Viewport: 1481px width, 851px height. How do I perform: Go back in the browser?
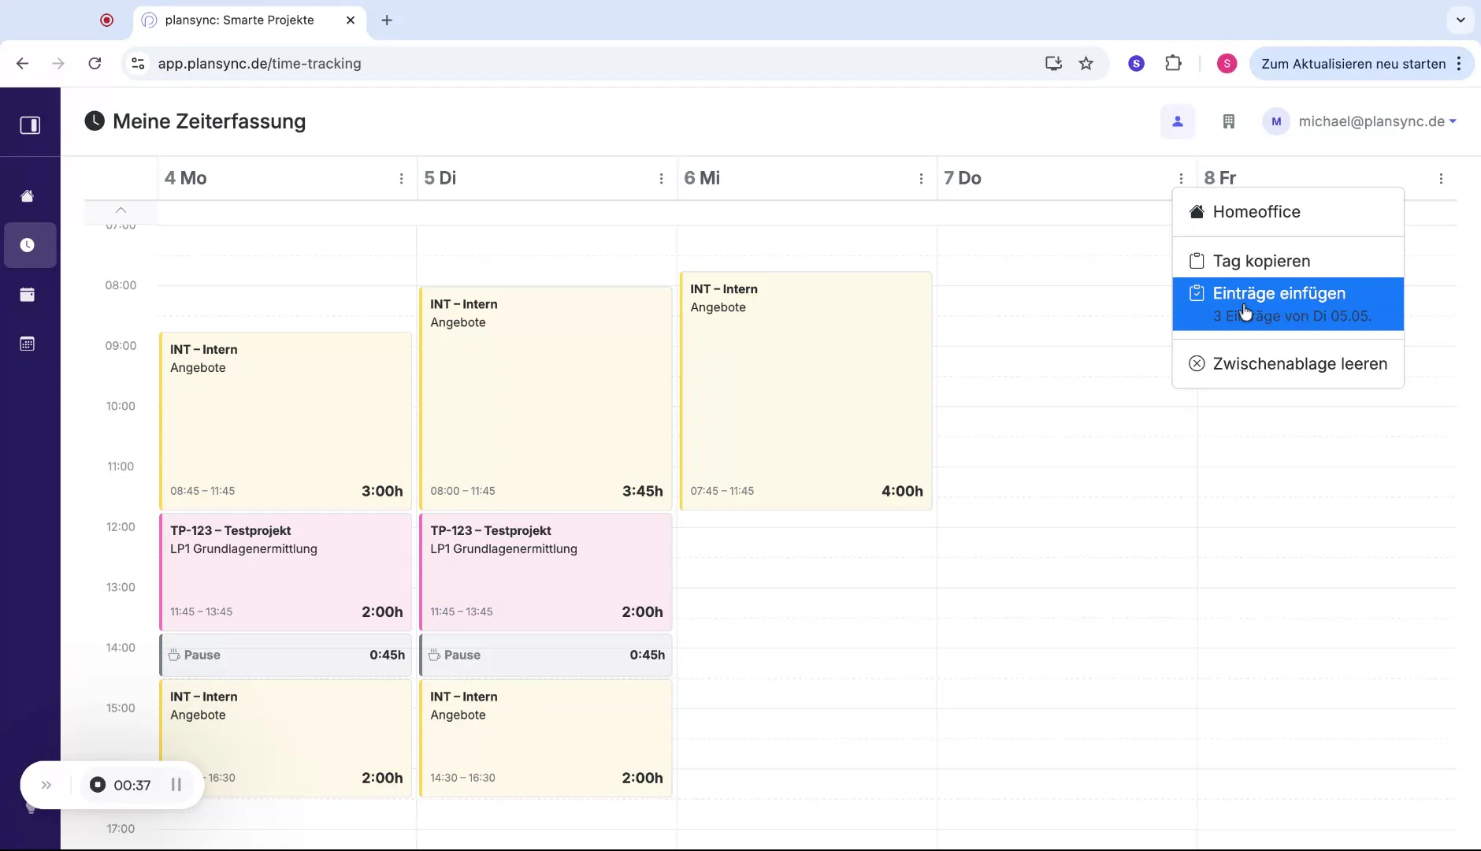(x=22, y=64)
